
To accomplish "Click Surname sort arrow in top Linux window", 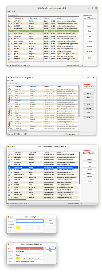I will (23, 18).
